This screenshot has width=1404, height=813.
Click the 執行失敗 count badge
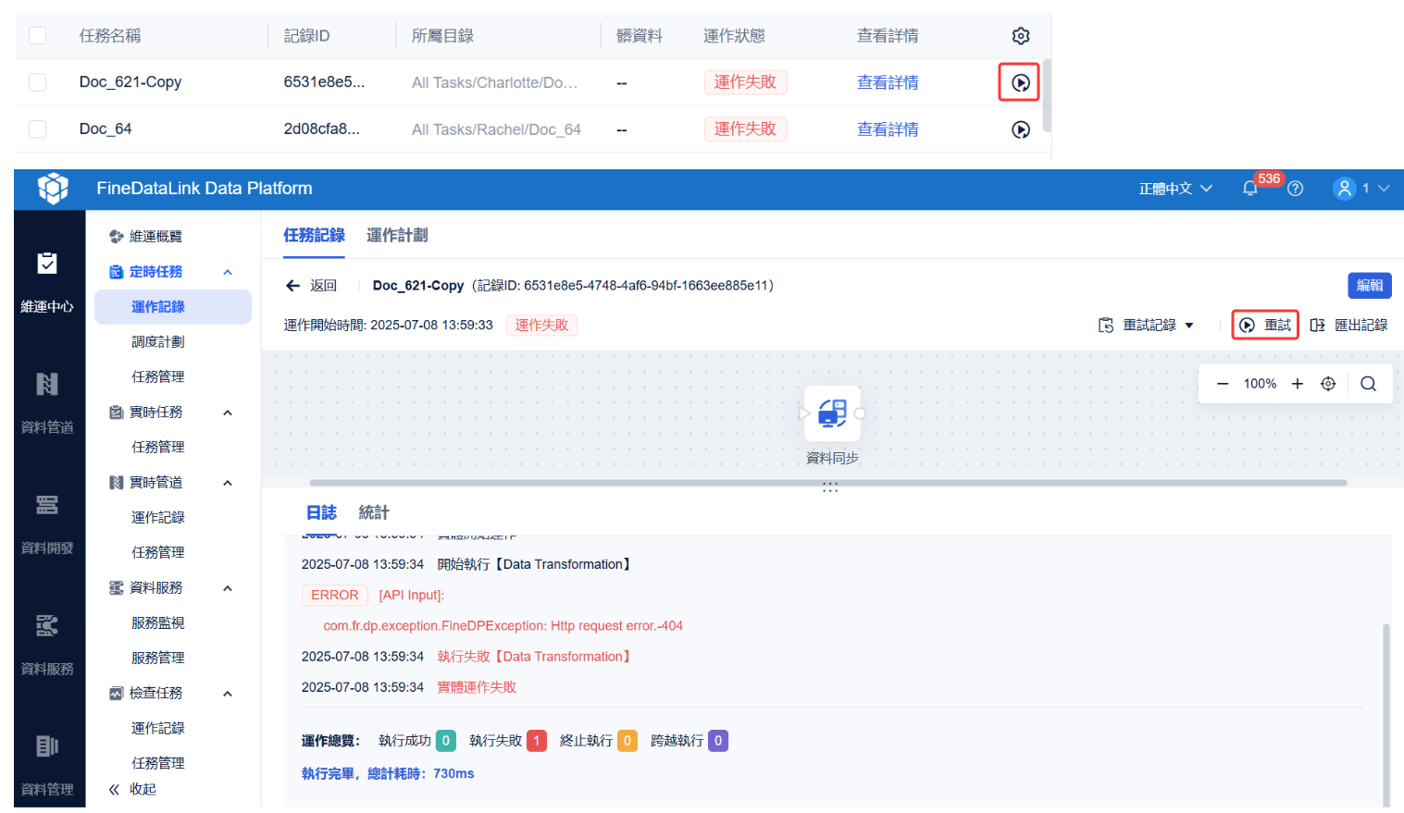(536, 741)
